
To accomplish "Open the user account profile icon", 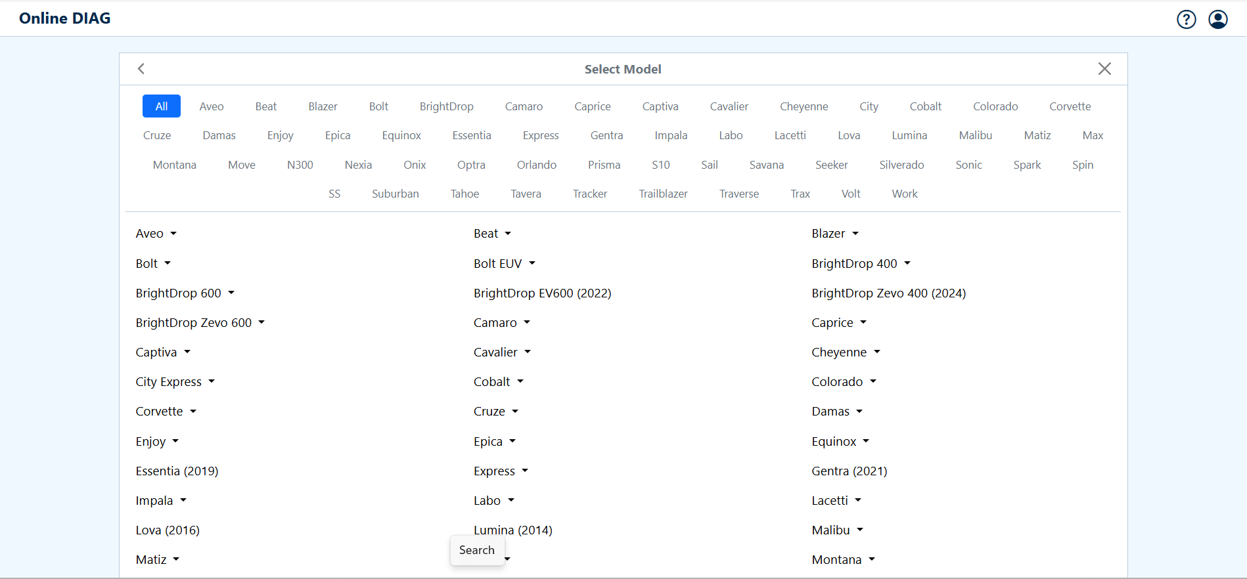I will click(x=1217, y=19).
